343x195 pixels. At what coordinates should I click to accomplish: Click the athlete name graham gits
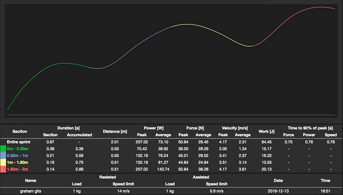(30, 191)
